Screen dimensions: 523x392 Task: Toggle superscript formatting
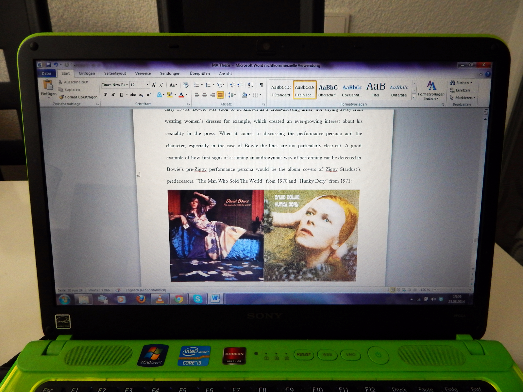pyautogui.click(x=148, y=95)
